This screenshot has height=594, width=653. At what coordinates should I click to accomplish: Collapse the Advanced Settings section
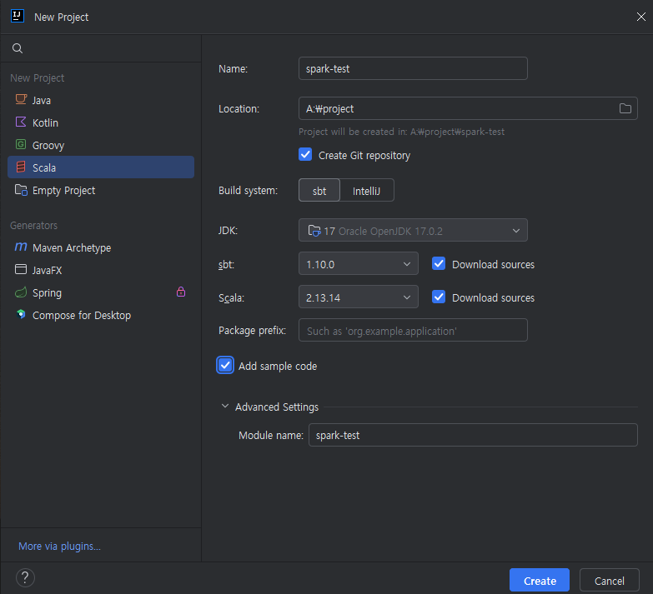[x=225, y=406]
